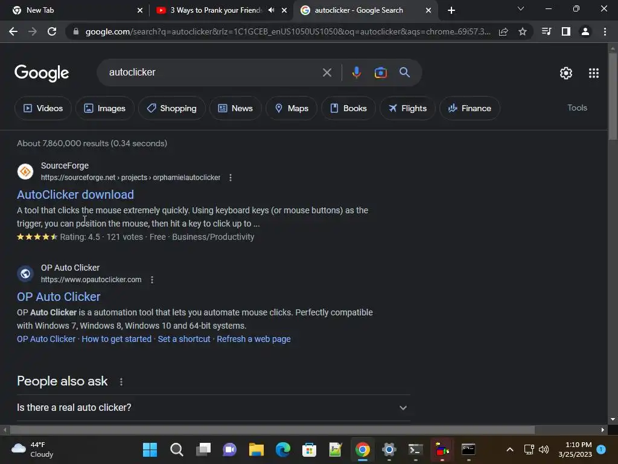Image resolution: width=618 pixels, height=464 pixels.
Task: Filter results by Shopping
Action: click(172, 108)
